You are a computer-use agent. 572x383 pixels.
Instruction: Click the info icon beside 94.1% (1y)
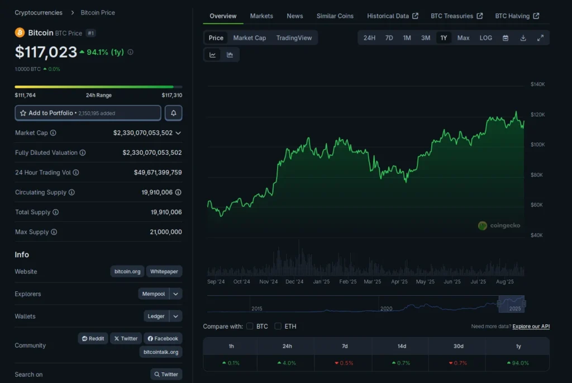[x=130, y=52]
